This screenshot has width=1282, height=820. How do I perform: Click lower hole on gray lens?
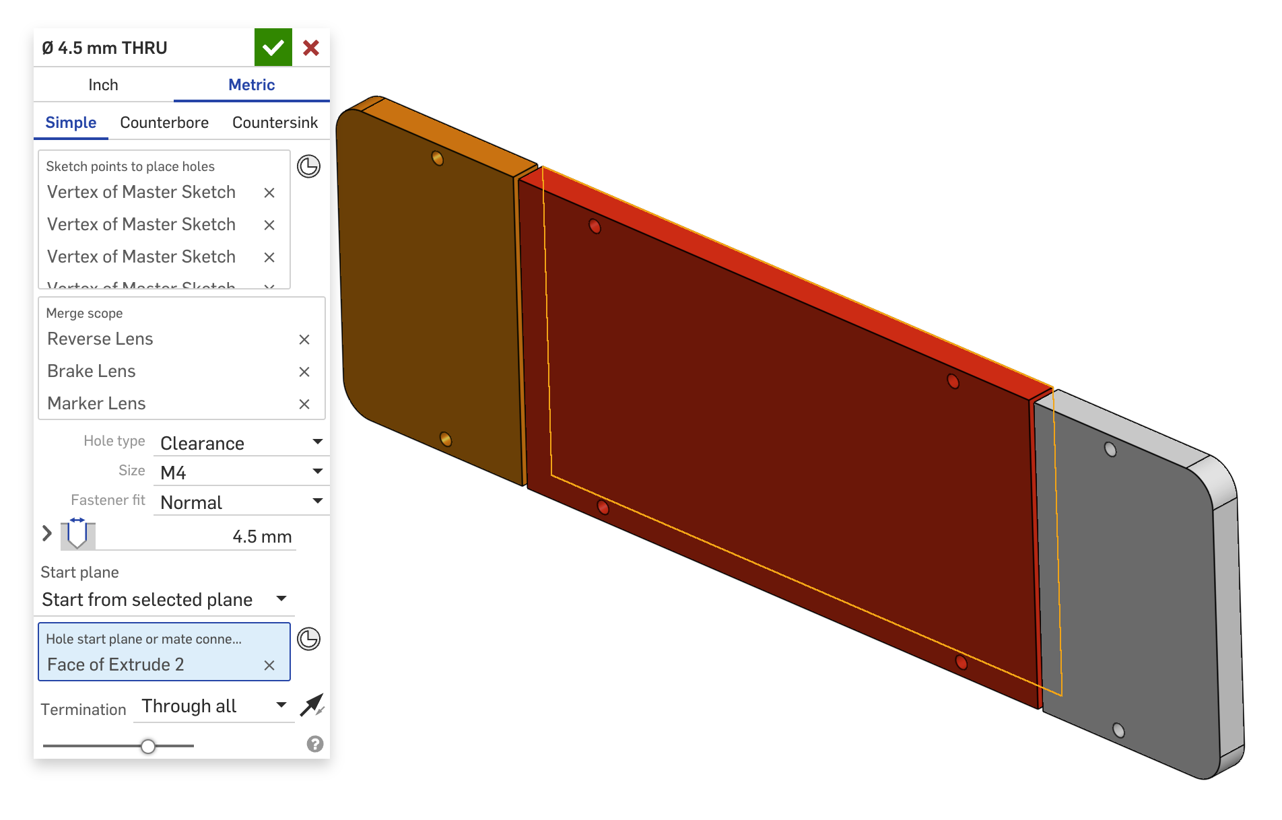pos(1118,730)
